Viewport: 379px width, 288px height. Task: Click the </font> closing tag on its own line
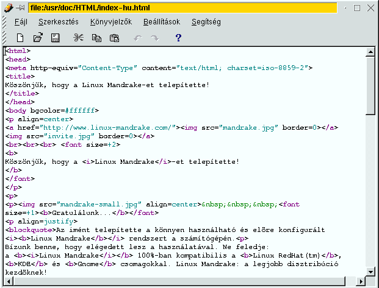click(x=20, y=179)
